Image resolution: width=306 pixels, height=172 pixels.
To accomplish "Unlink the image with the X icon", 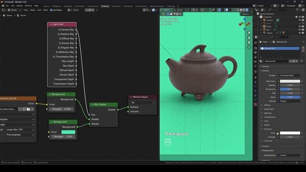I will coord(33,109).
